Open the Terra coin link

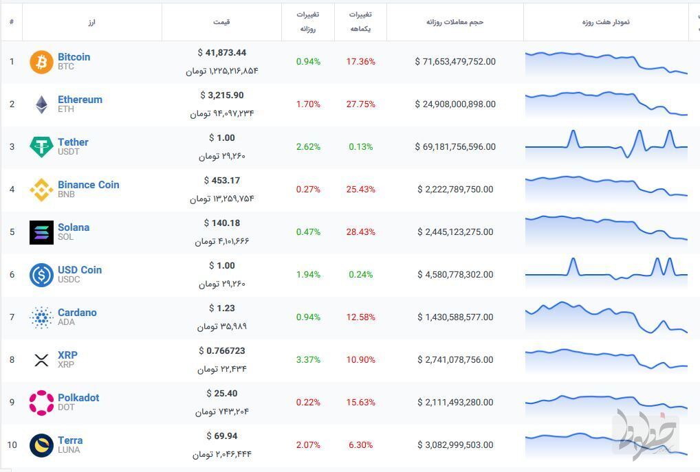point(70,440)
